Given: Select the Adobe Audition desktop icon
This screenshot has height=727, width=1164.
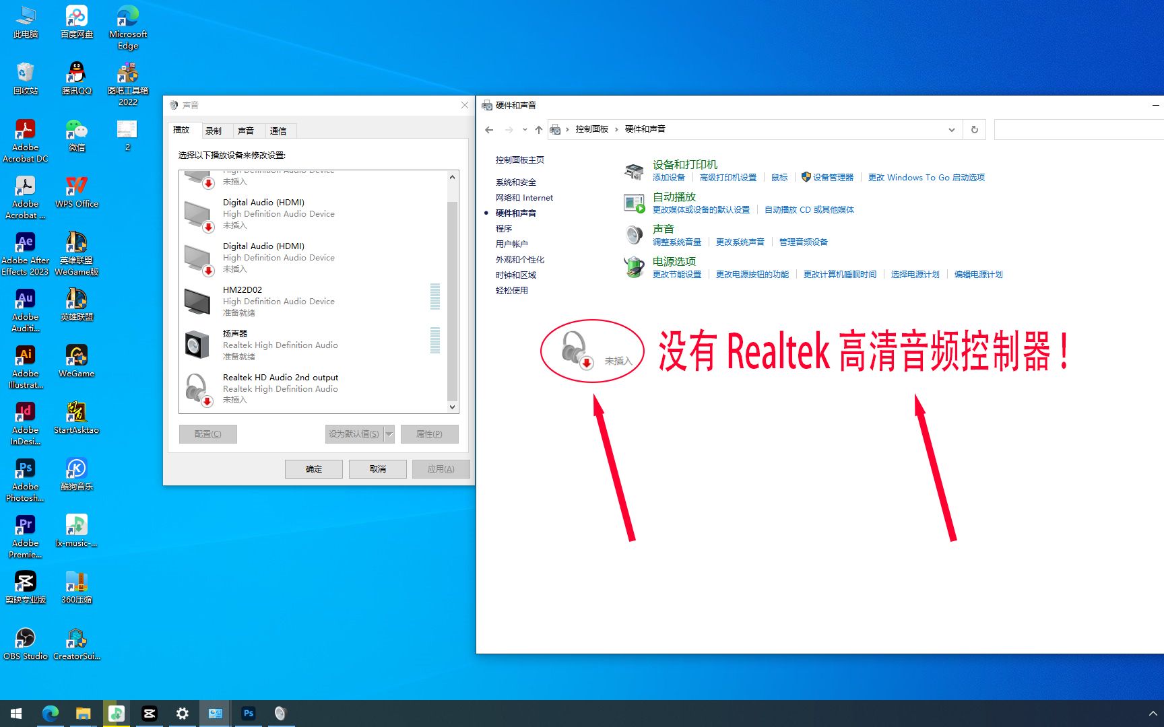Looking at the screenshot, I should [26, 310].
